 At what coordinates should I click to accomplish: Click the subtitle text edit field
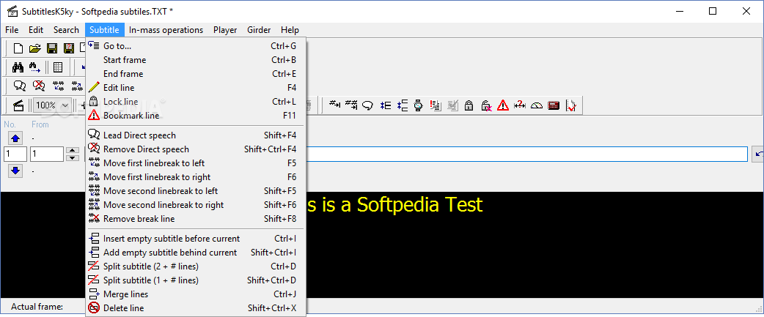[x=526, y=154]
